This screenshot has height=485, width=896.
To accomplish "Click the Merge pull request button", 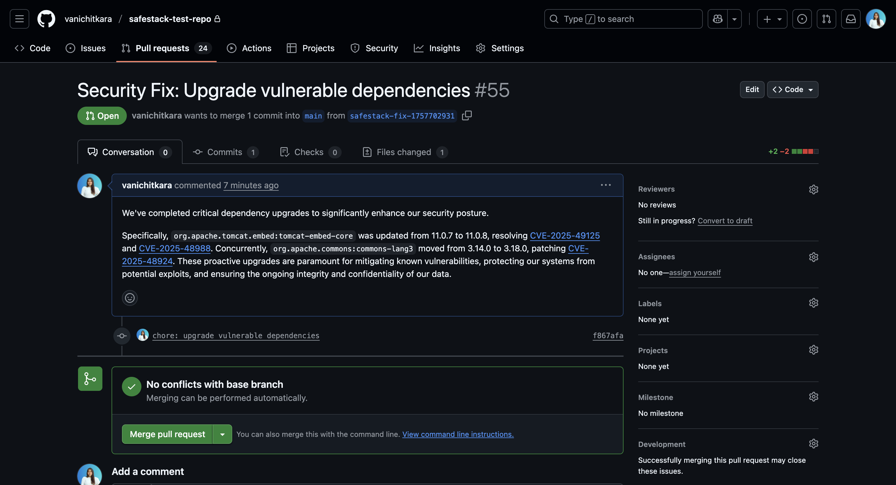I will 167,434.
